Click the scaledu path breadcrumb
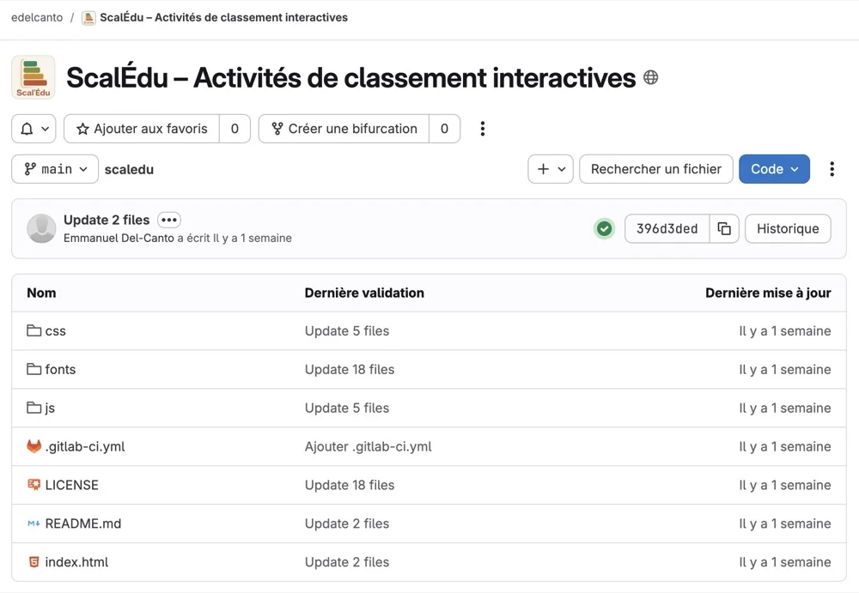 tap(129, 170)
